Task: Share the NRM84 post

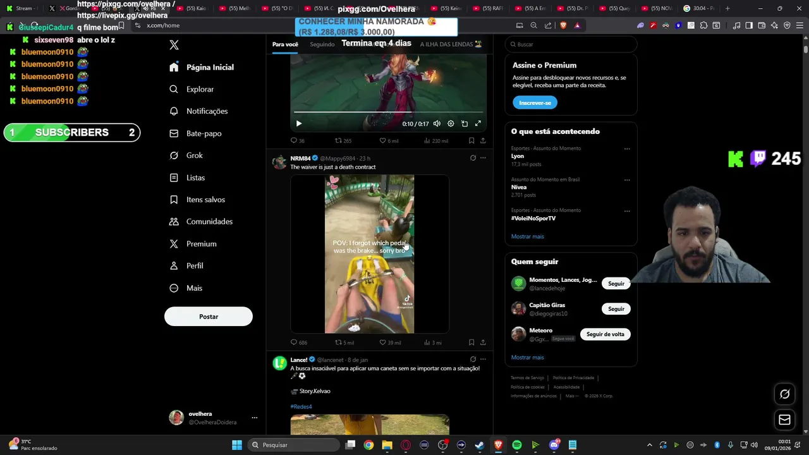Action: click(x=483, y=343)
